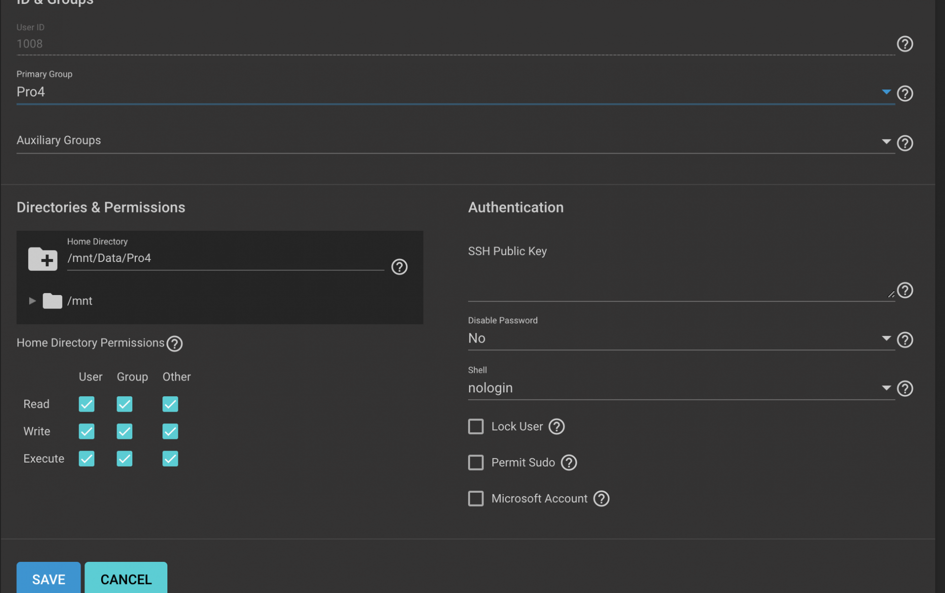Viewport: 945px width, 593px height.
Task: Open the Shell help icon
Action: point(905,388)
